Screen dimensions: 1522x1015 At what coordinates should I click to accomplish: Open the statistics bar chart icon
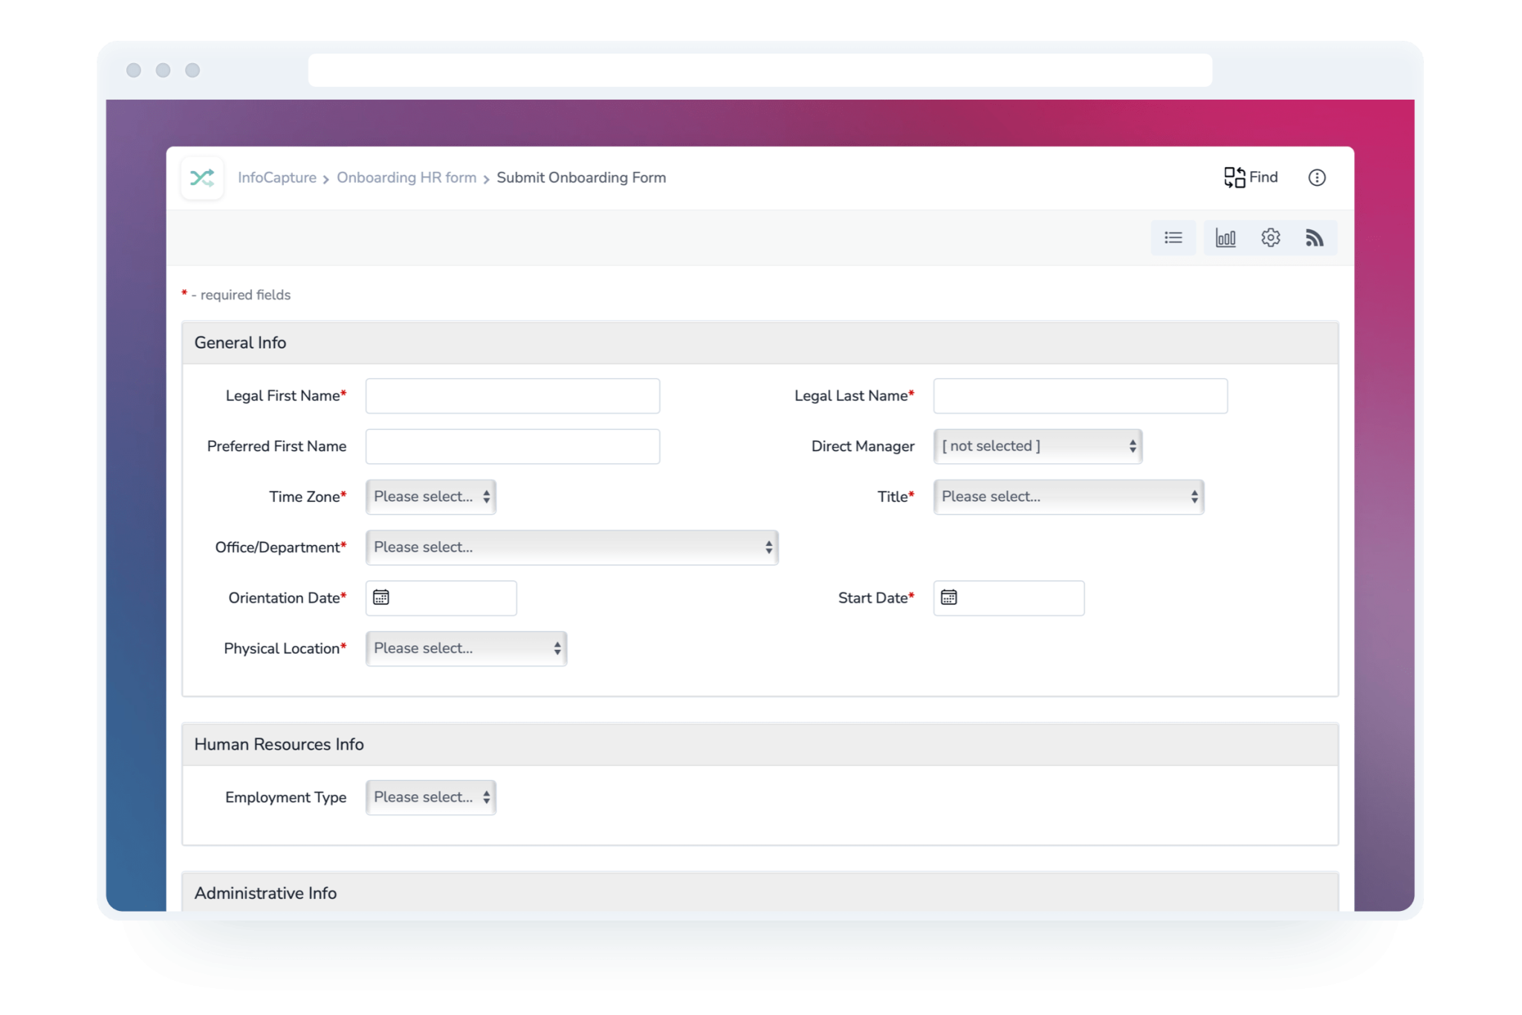click(x=1226, y=238)
